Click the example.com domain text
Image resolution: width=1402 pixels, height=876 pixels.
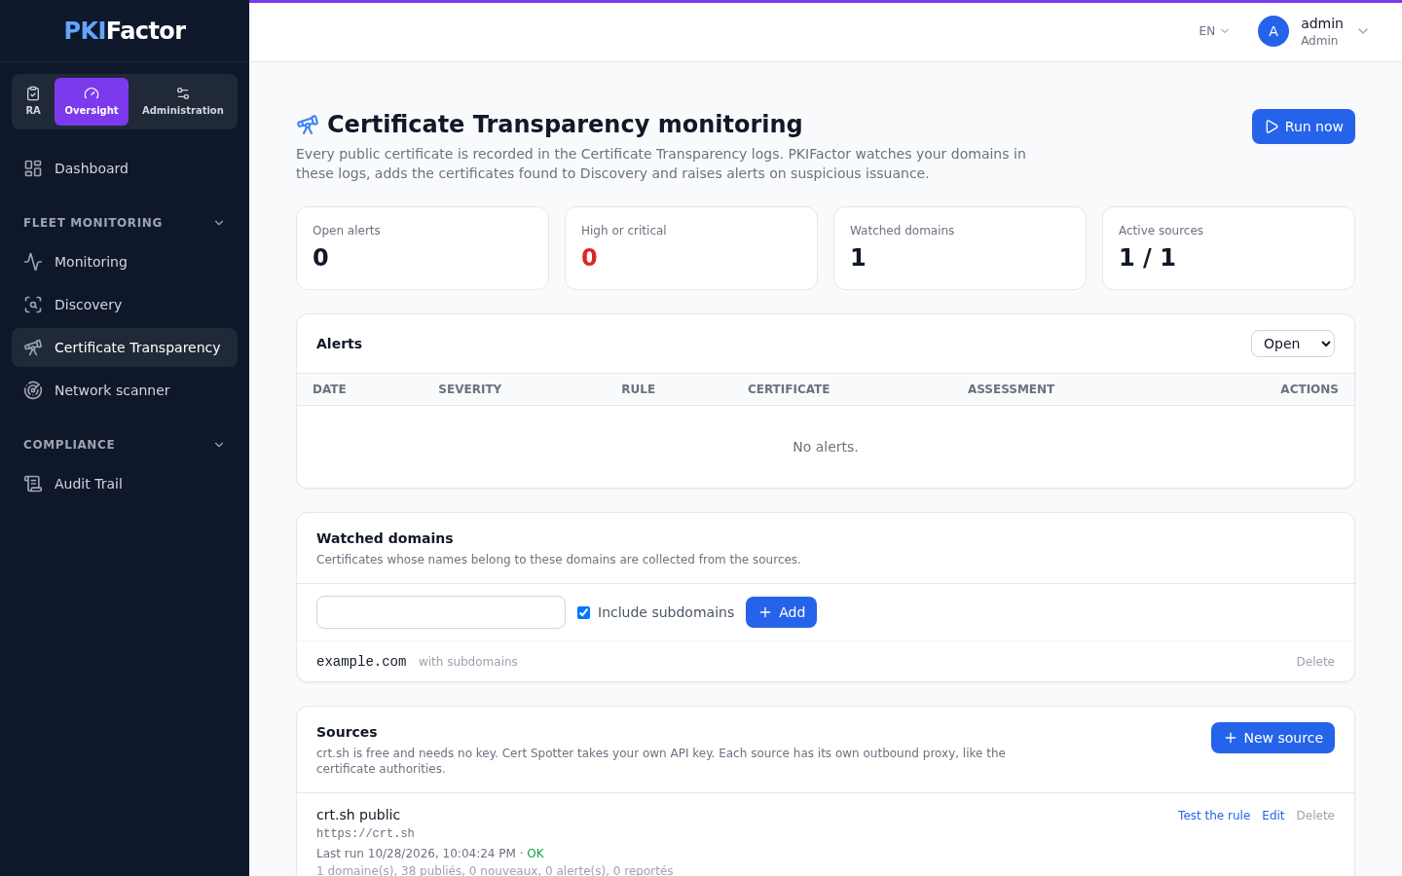click(361, 662)
